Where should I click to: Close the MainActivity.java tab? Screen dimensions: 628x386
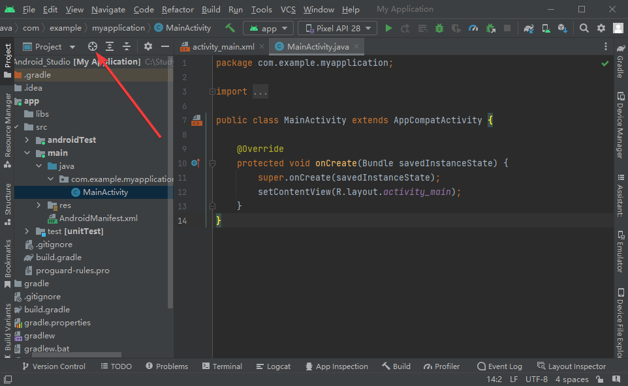[356, 46]
